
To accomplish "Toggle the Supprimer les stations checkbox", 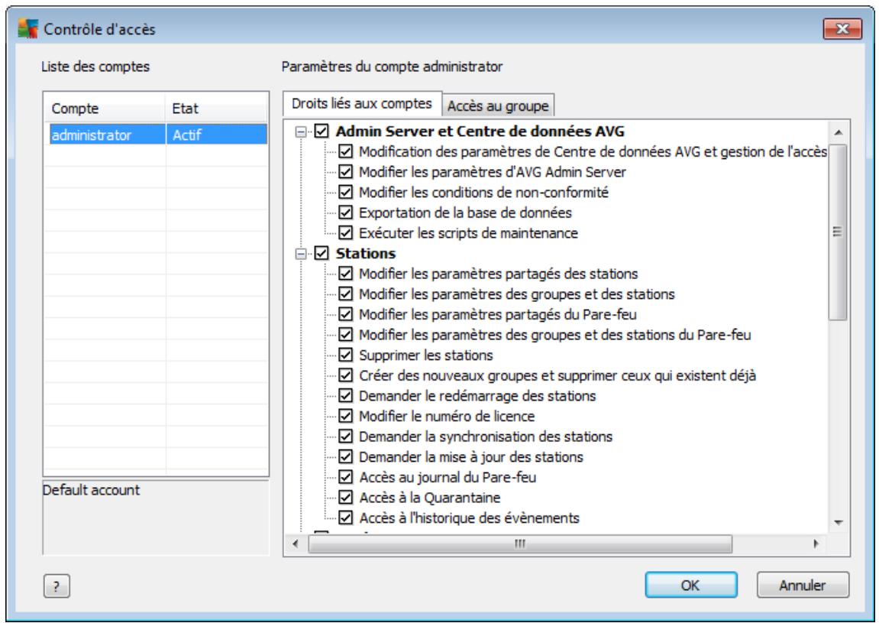I will 346,355.
